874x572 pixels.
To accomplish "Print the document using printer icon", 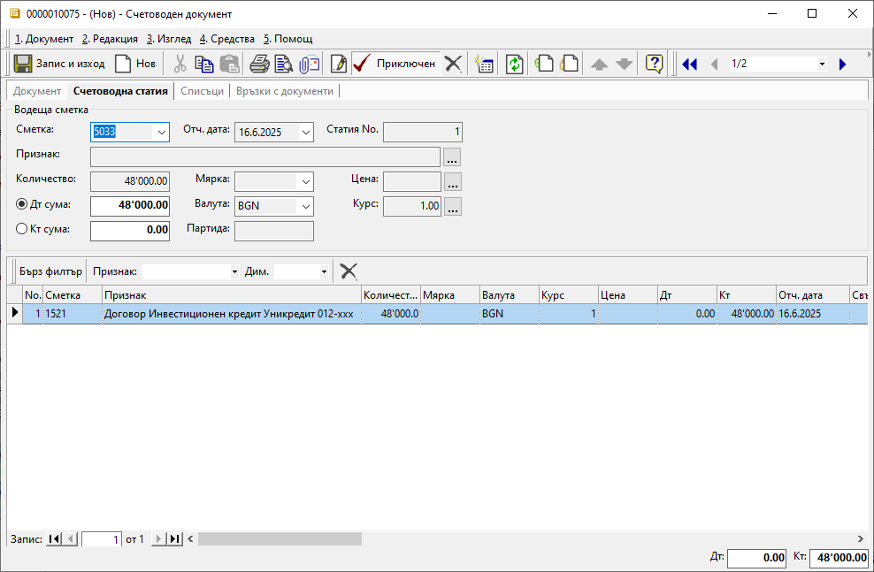I will 259,64.
